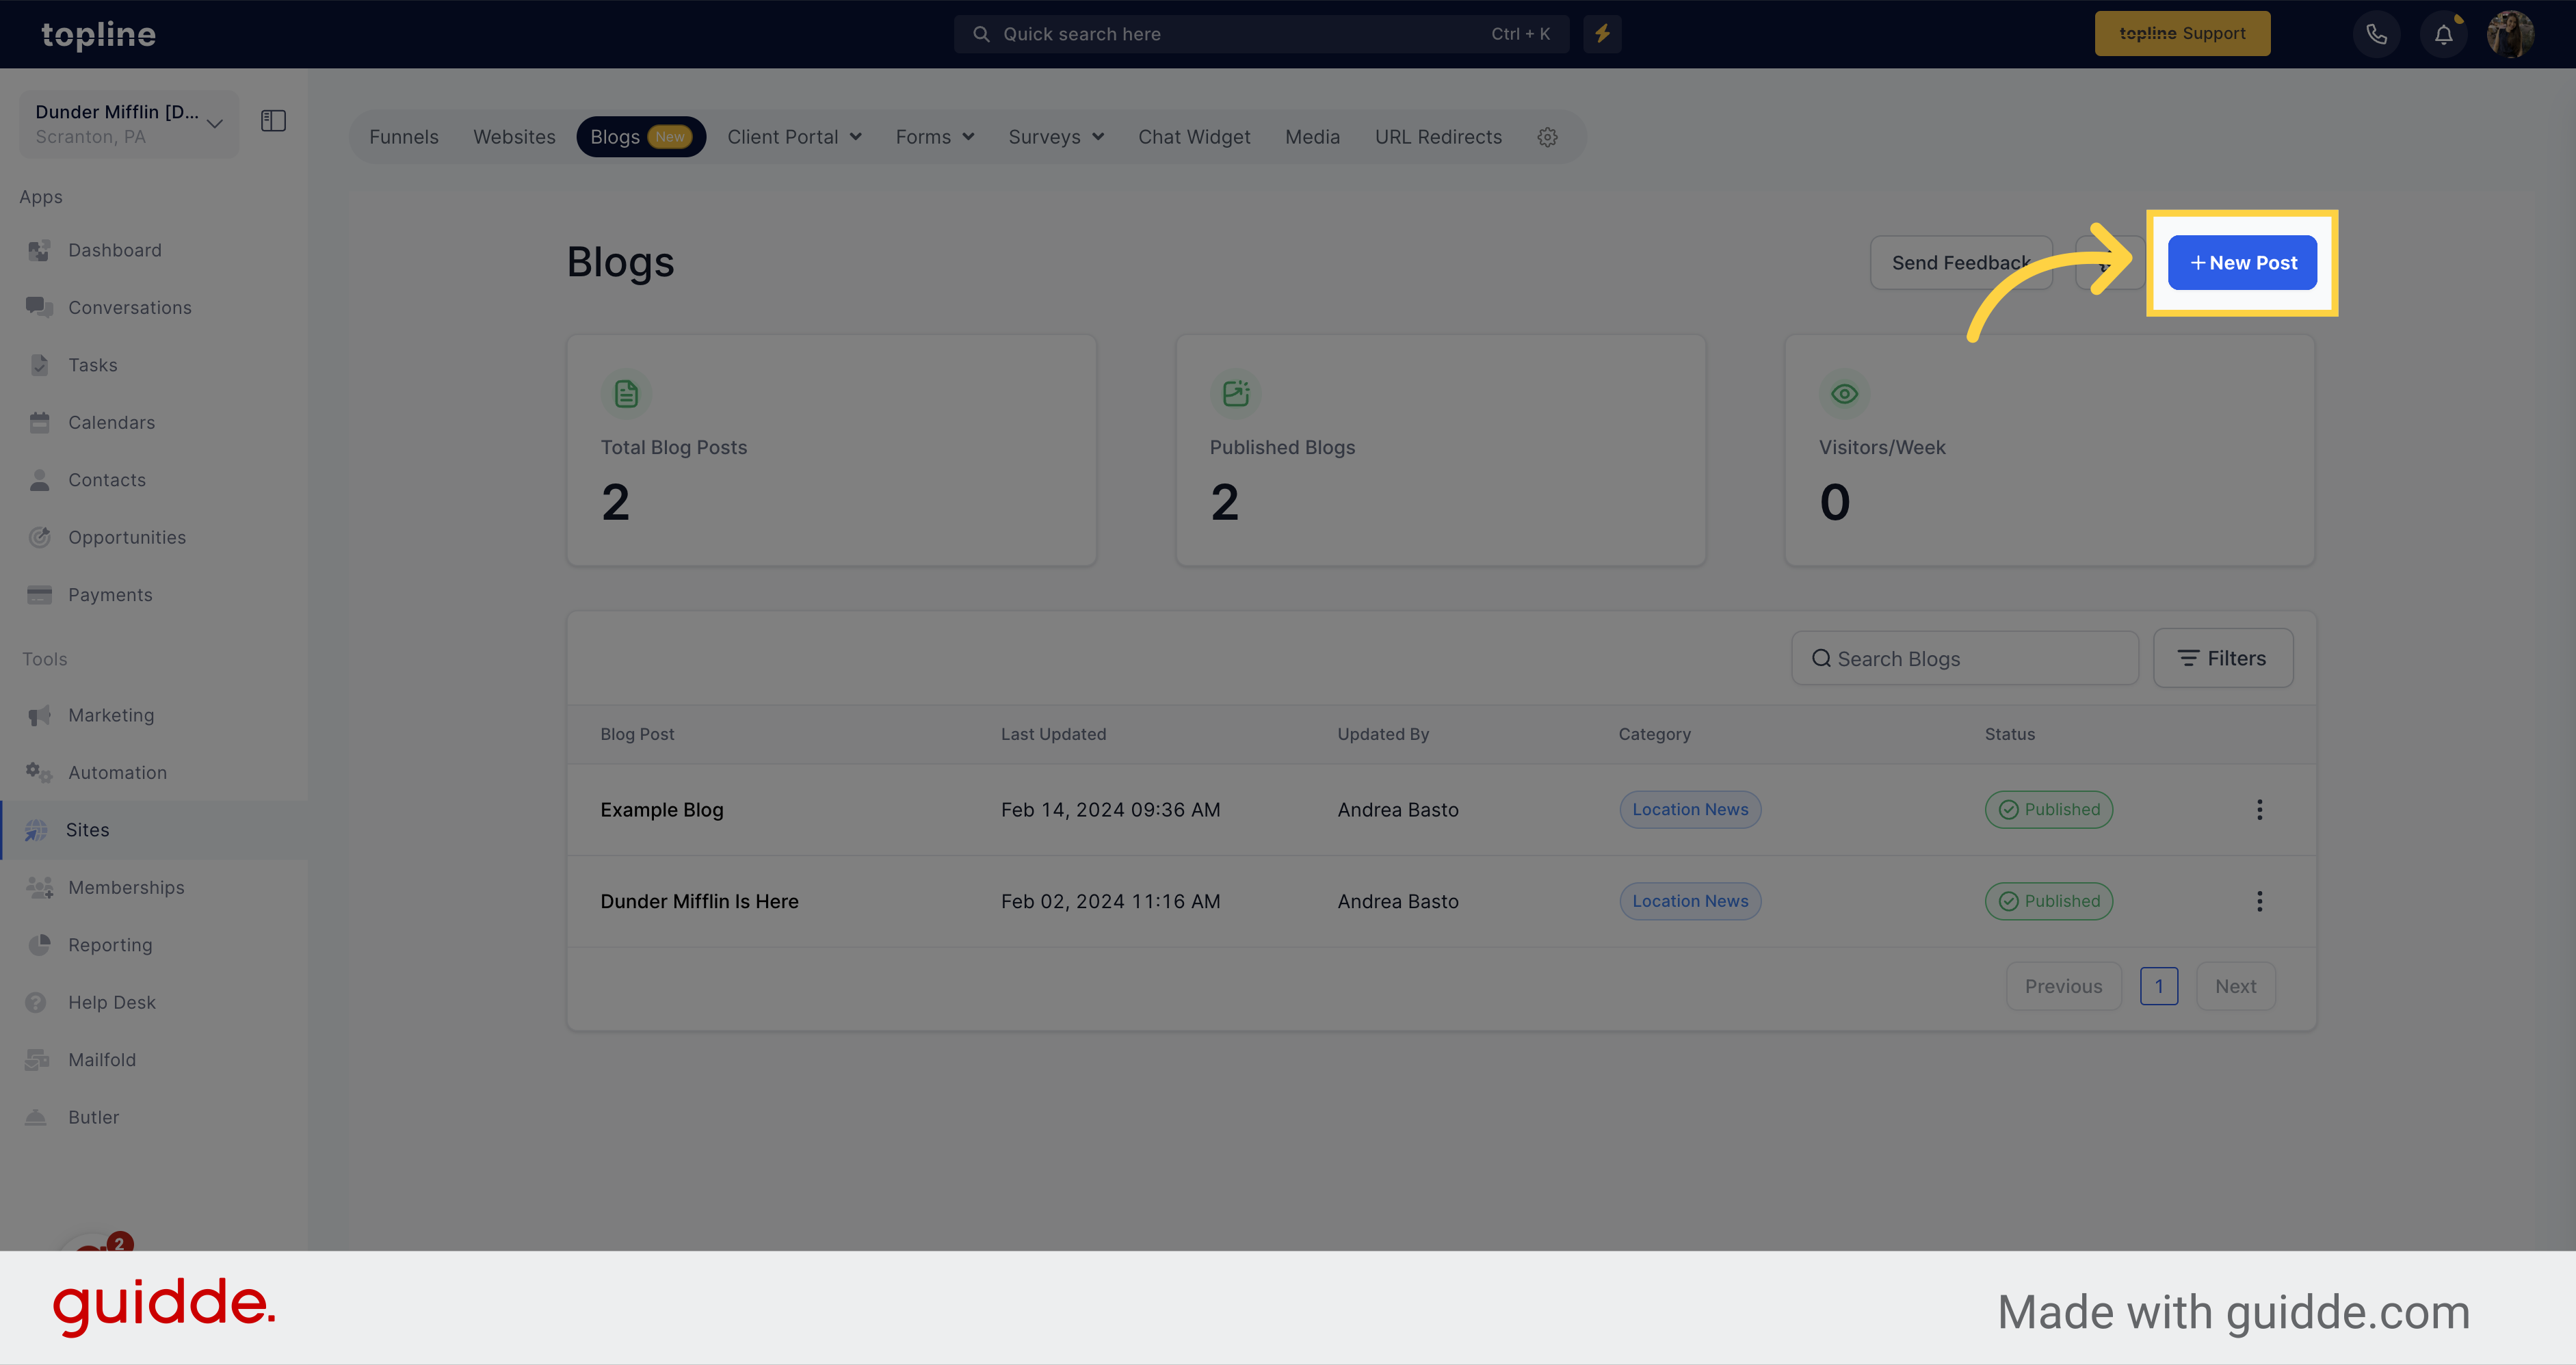Open options menu for Dunder Mifflin Is Here
This screenshot has width=2576, height=1365.
pyautogui.click(x=2259, y=901)
